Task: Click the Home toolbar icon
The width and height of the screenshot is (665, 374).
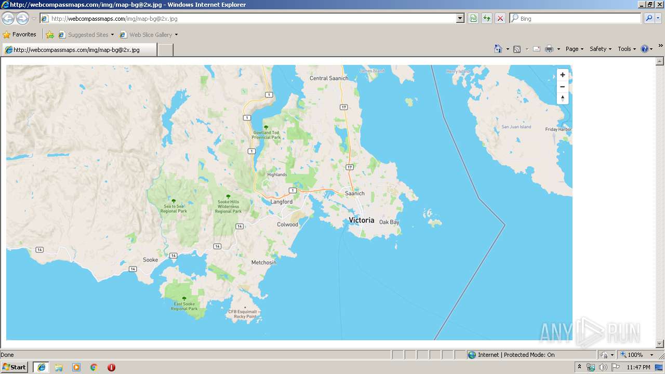Action: click(x=498, y=49)
